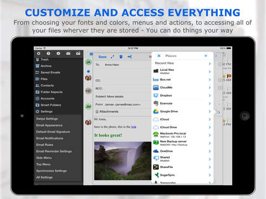Click the arrow-to-bar icon in compose toolbar

[x=130, y=57]
